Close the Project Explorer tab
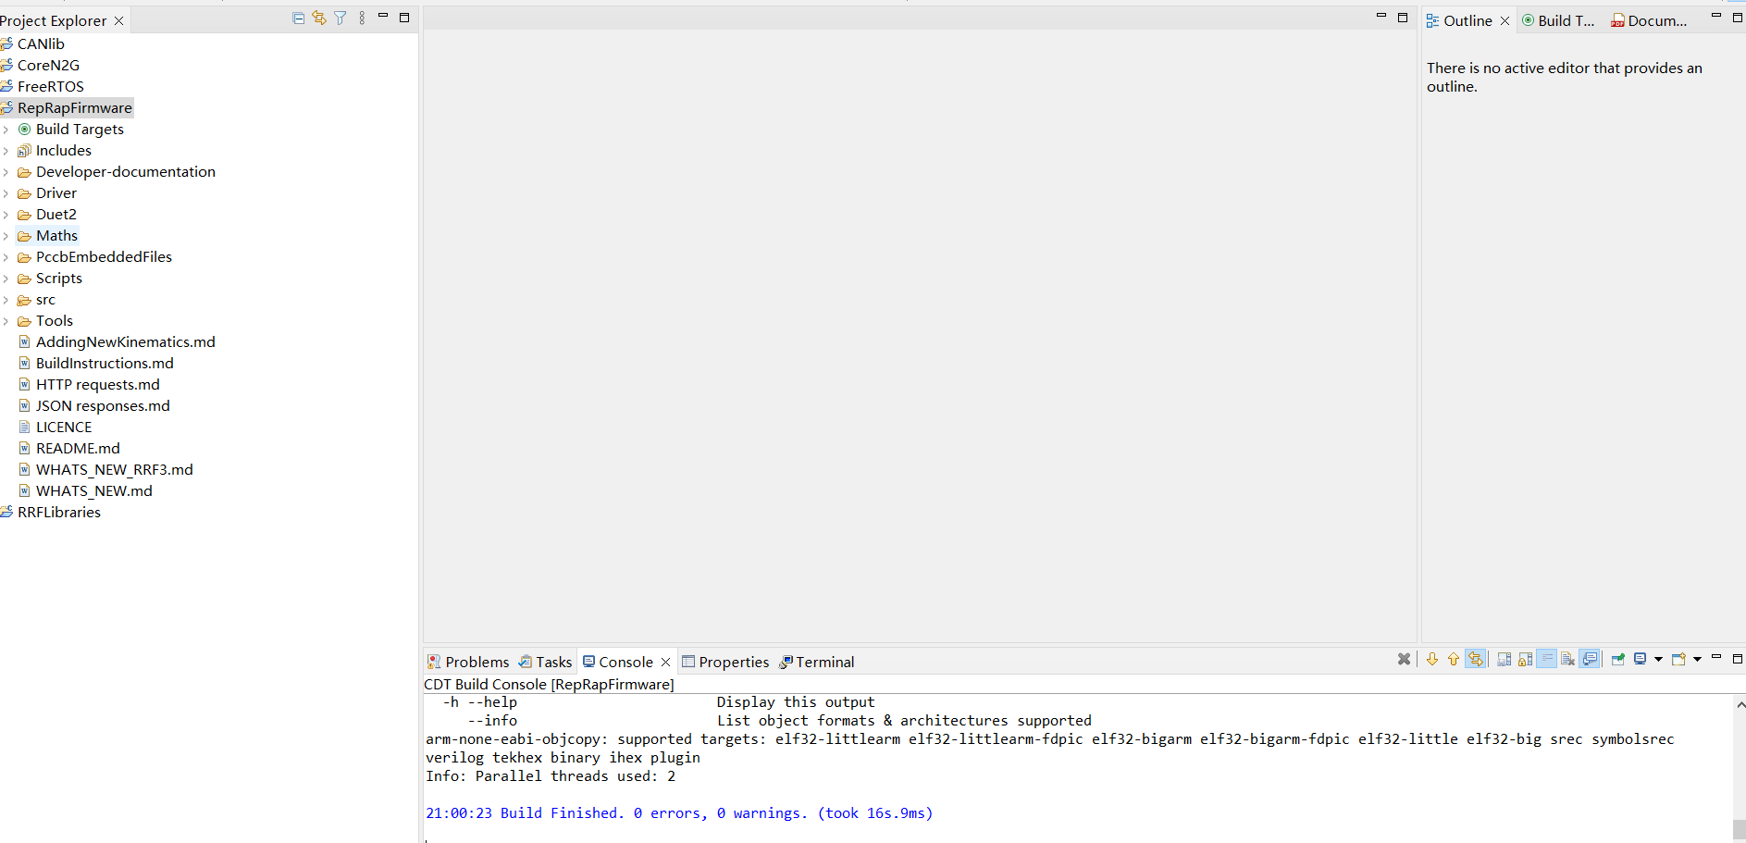 point(118,20)
